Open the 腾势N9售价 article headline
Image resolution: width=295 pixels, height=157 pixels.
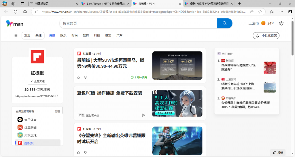click(111, 63)
